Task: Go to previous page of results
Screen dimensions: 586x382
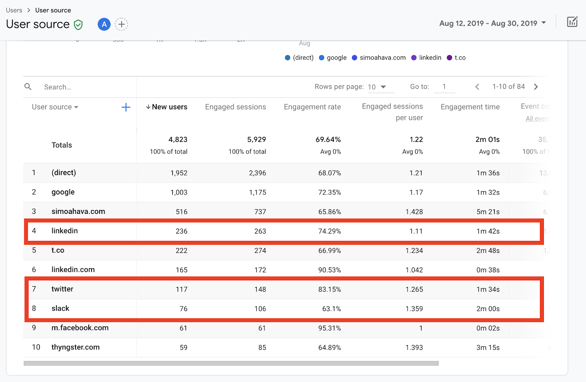Action: click(477, 87)
